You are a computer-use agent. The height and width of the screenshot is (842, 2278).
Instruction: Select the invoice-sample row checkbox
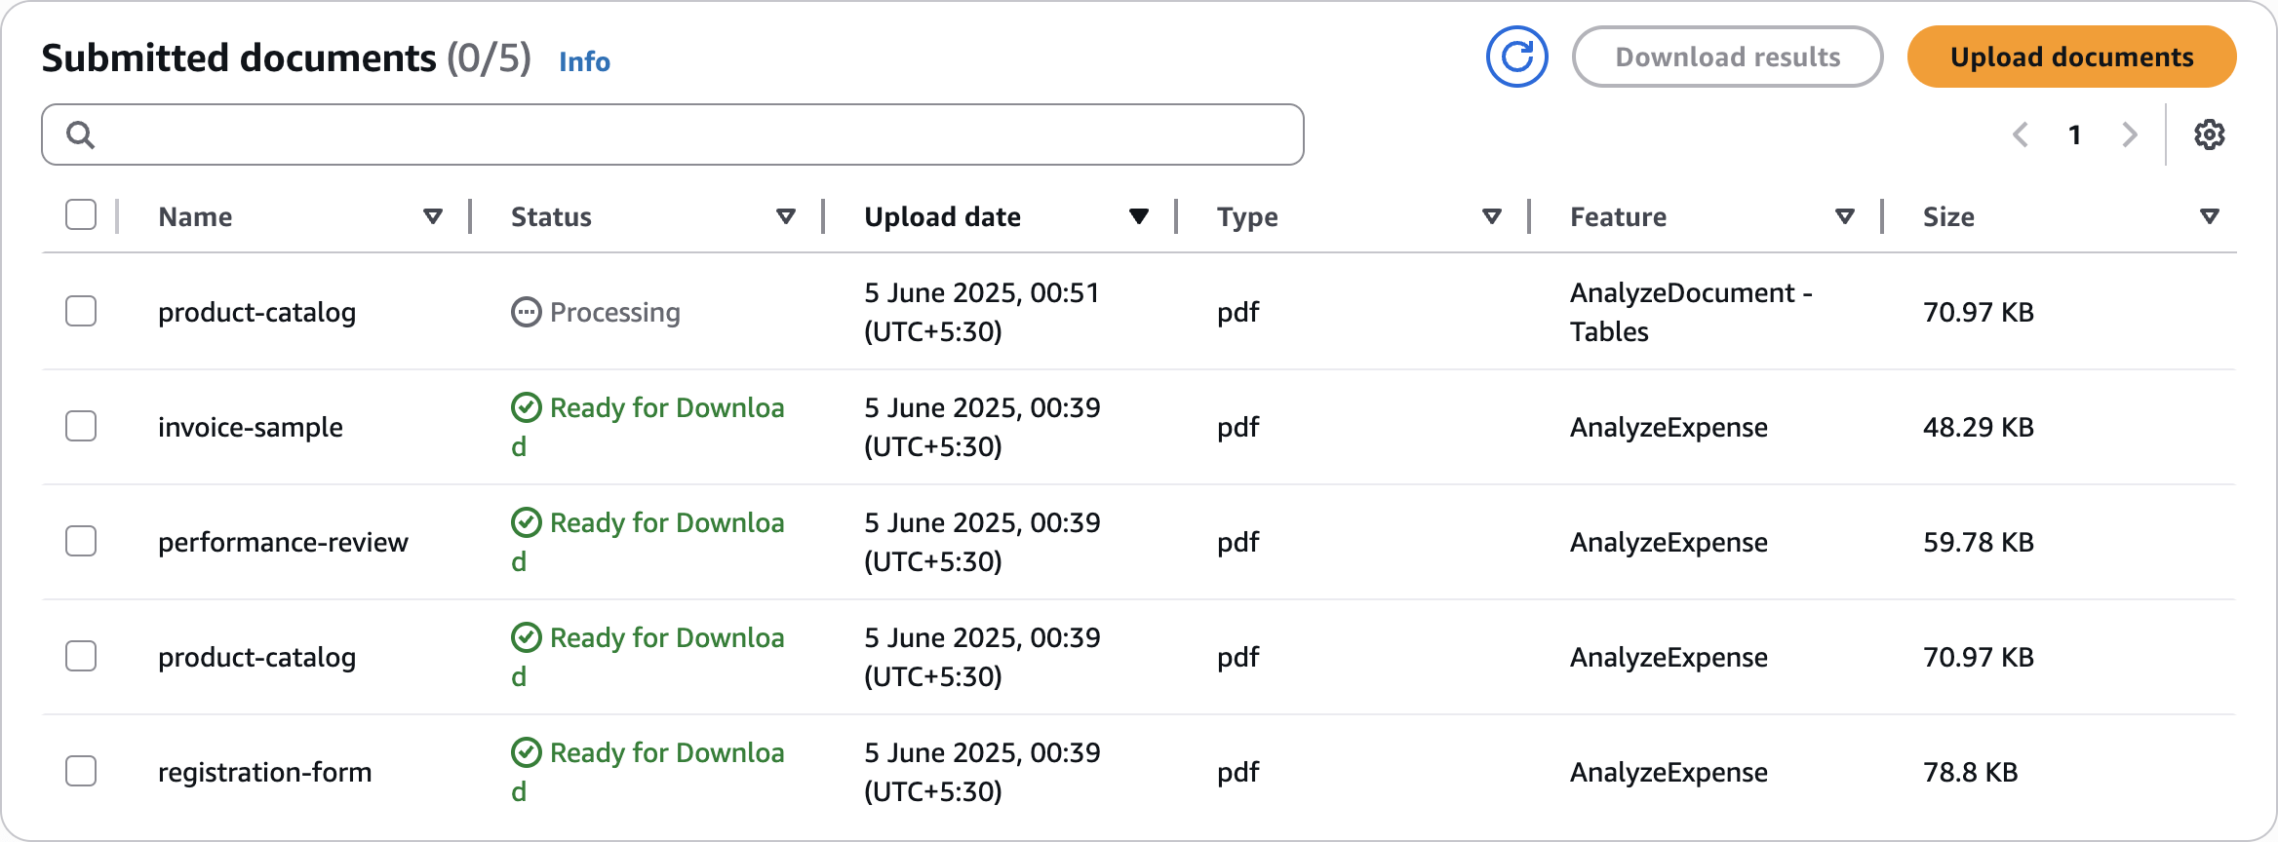[81, 426]
